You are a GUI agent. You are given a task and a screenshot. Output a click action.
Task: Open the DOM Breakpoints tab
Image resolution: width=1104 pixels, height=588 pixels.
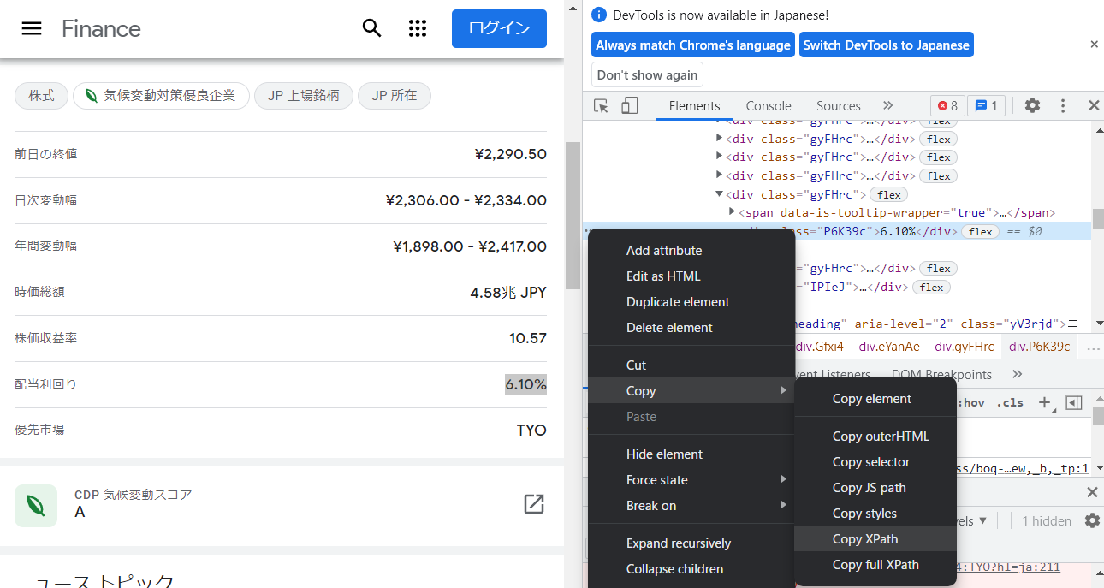(941, 375)
